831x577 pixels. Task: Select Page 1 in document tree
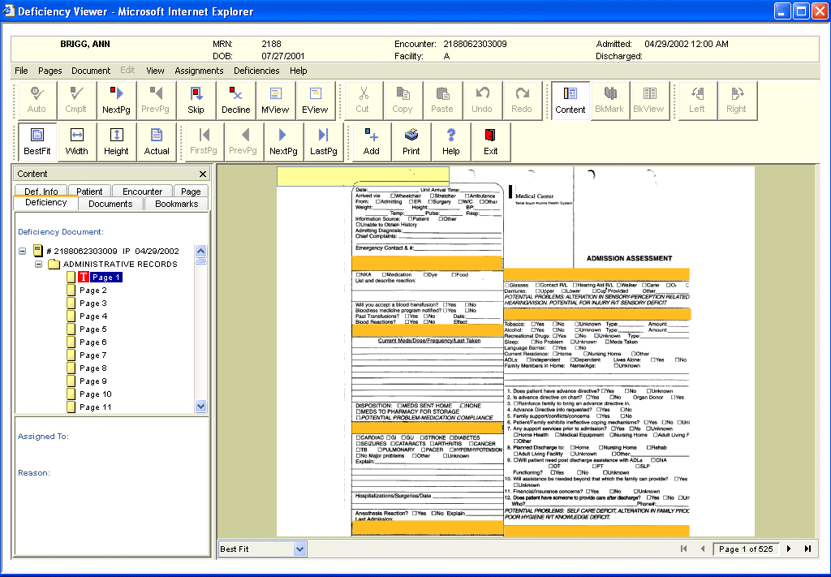coord(106,277)
